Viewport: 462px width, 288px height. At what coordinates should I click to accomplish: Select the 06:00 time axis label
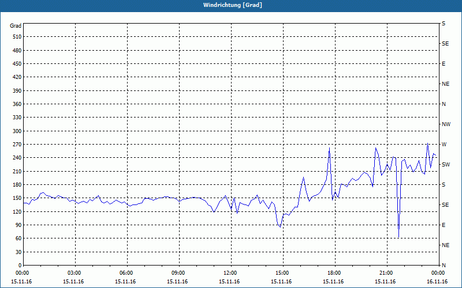(x=127, y=273)
